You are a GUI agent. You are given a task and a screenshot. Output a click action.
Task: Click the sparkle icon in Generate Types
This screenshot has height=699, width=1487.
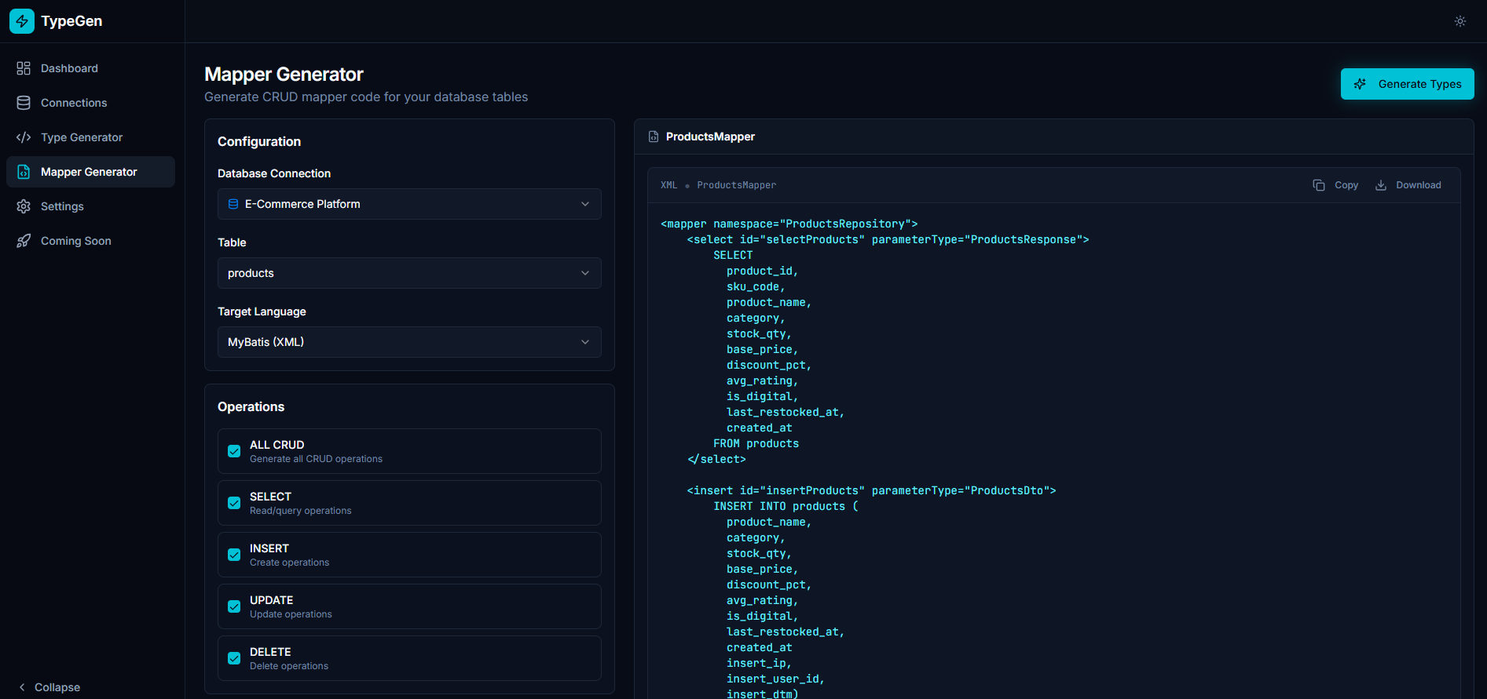tap(1361, 84)
